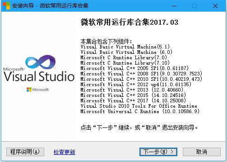Screen dimensions: 227x162
Task: Click the Visual C++ 2017 (14.10.25008) entry
Action: pyautogui.click(x=133, y=101)
